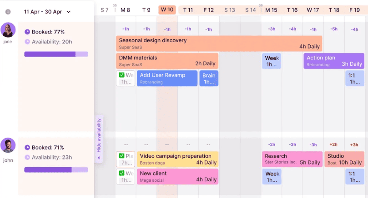Viewport: 368px width, 198px height.
Task: Click the clock icon beside Jane's Booked 77%
Action: coord(27,32)
